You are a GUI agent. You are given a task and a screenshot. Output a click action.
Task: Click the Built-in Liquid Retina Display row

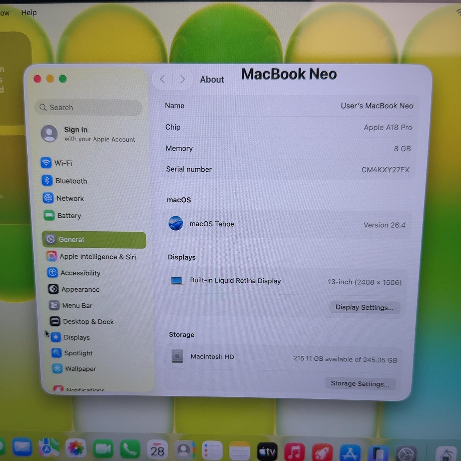[x=286, y=281]
